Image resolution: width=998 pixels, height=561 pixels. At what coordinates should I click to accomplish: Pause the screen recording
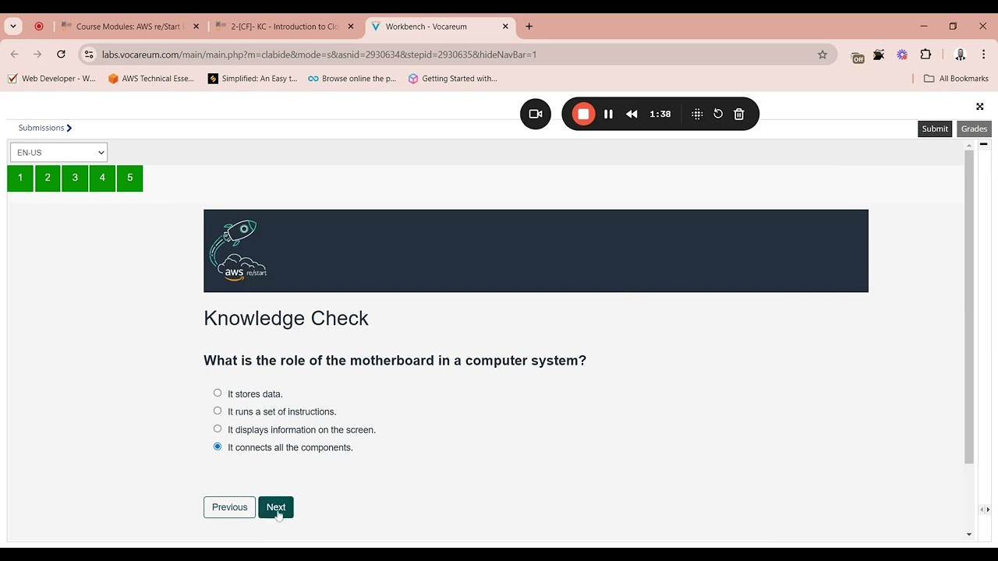point(608,114)
